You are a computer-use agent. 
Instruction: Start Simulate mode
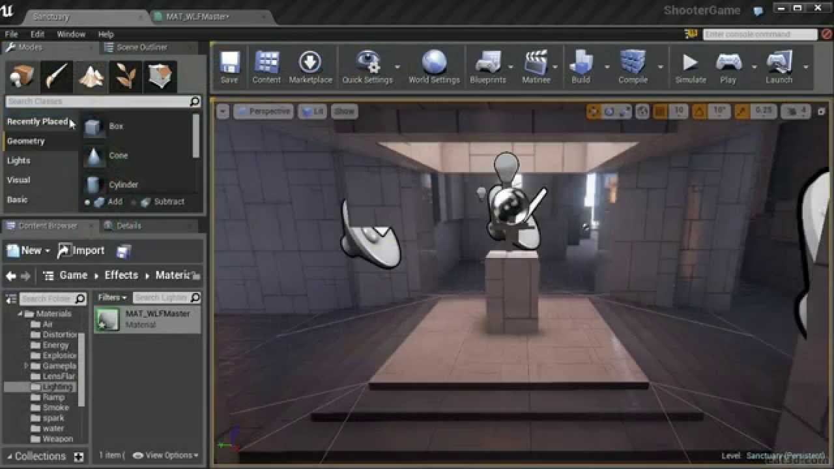[x=690, y=67]
